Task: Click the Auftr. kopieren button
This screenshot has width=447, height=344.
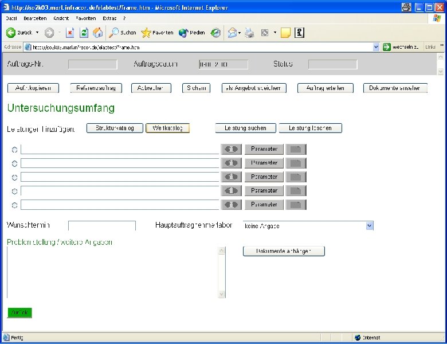Action: tap(33, 88)
